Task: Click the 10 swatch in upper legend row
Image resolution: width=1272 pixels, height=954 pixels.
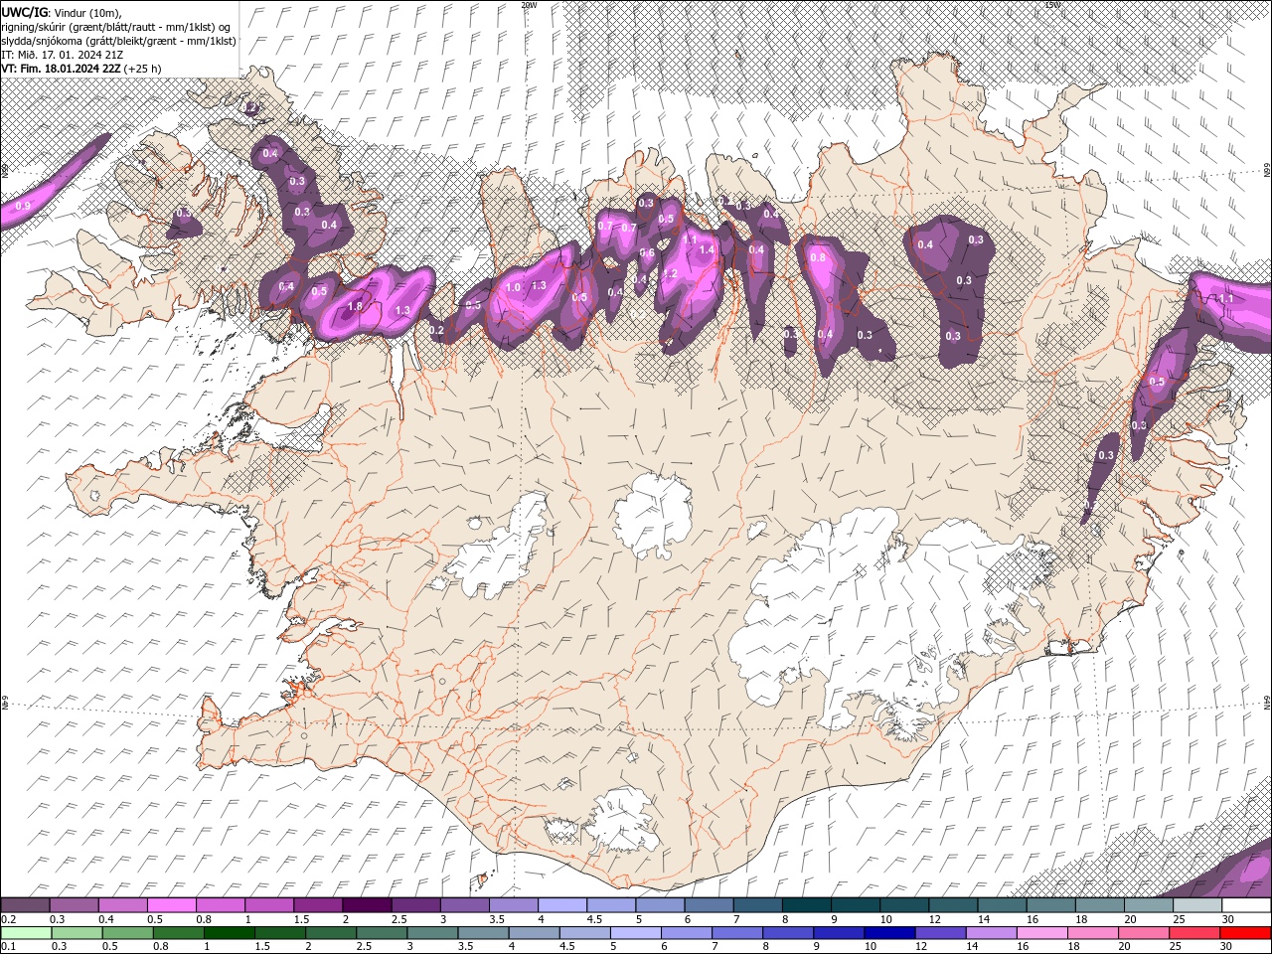Action: pos(904,905)
